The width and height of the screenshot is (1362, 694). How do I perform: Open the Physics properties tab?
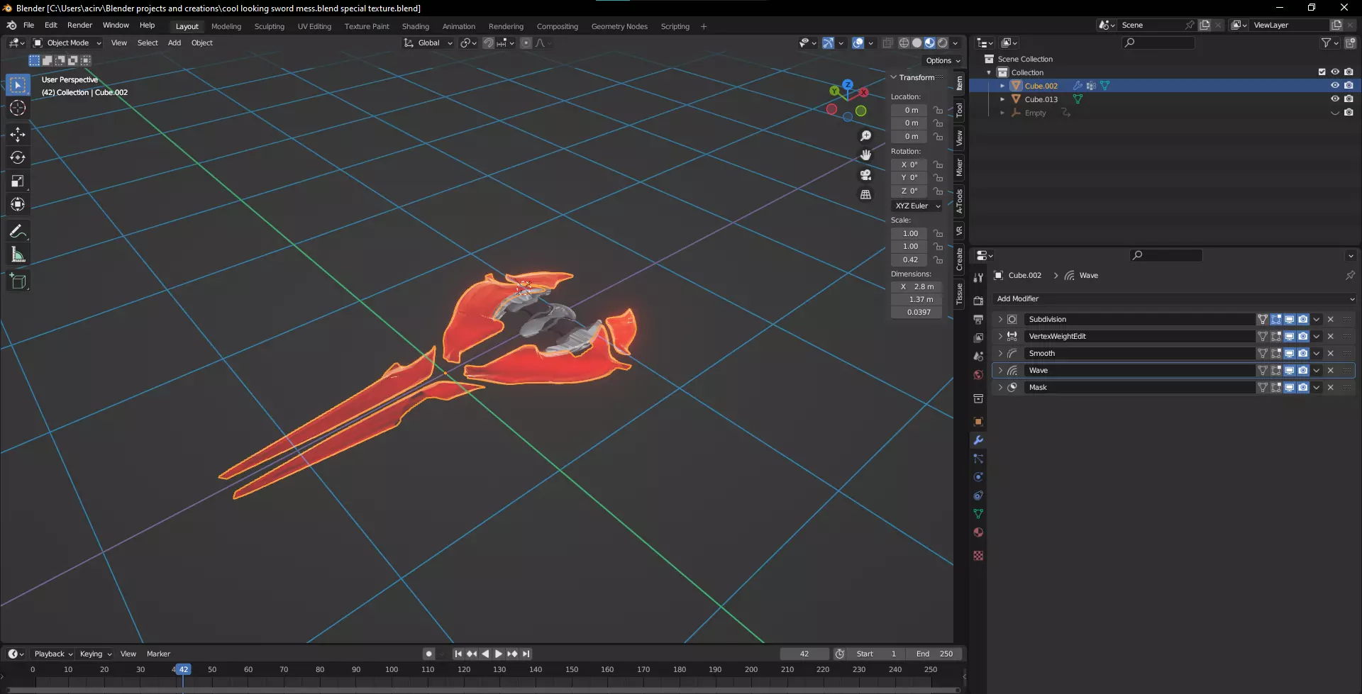(x=978, y=477)
